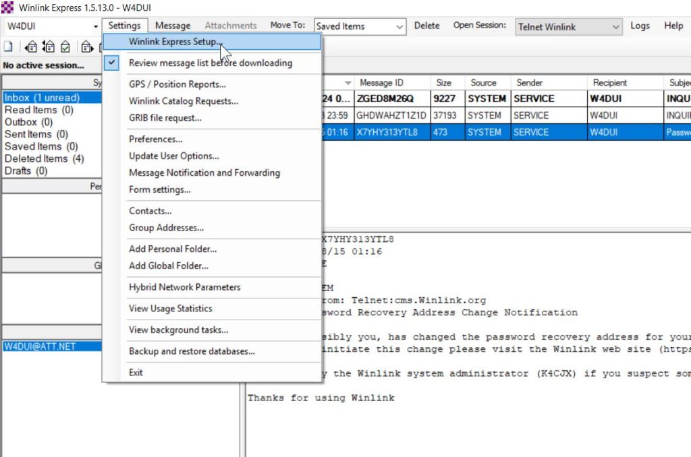Image resolution: width=691 pixels, height=457 pixels.
Task: Open the Message menu
Action: [172, 25]
